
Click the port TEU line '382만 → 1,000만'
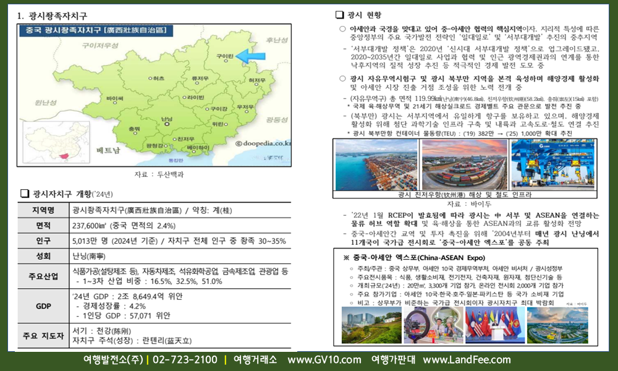[x=460, y=134]
